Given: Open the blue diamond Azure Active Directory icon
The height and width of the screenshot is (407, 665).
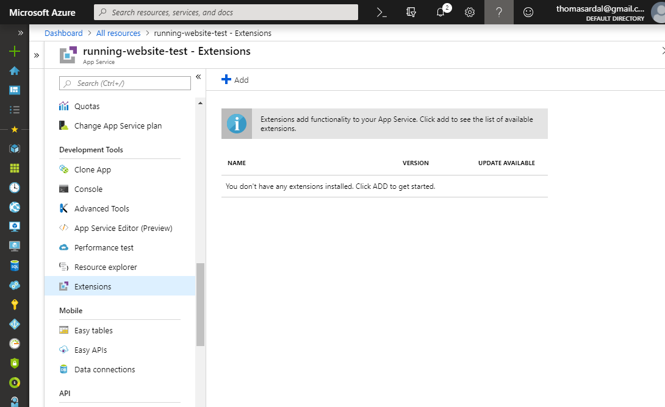Looking at the screenshot, I should tap(15, 324).
